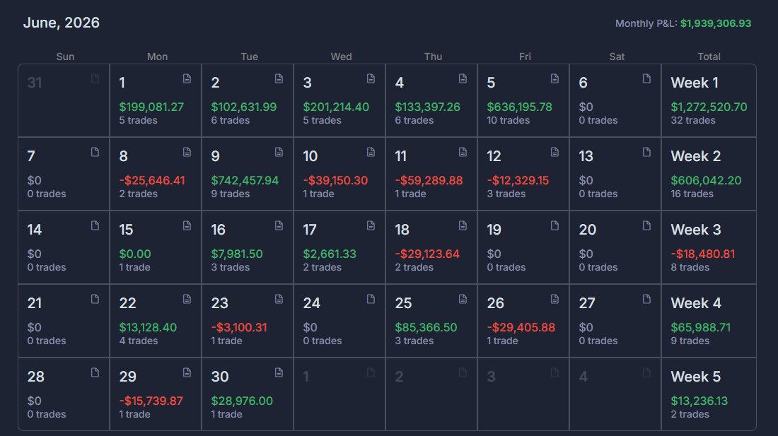778x436 pixels.
Task: Select the $7,981.50 profit on June 16
Action: [x=237, y=254]
